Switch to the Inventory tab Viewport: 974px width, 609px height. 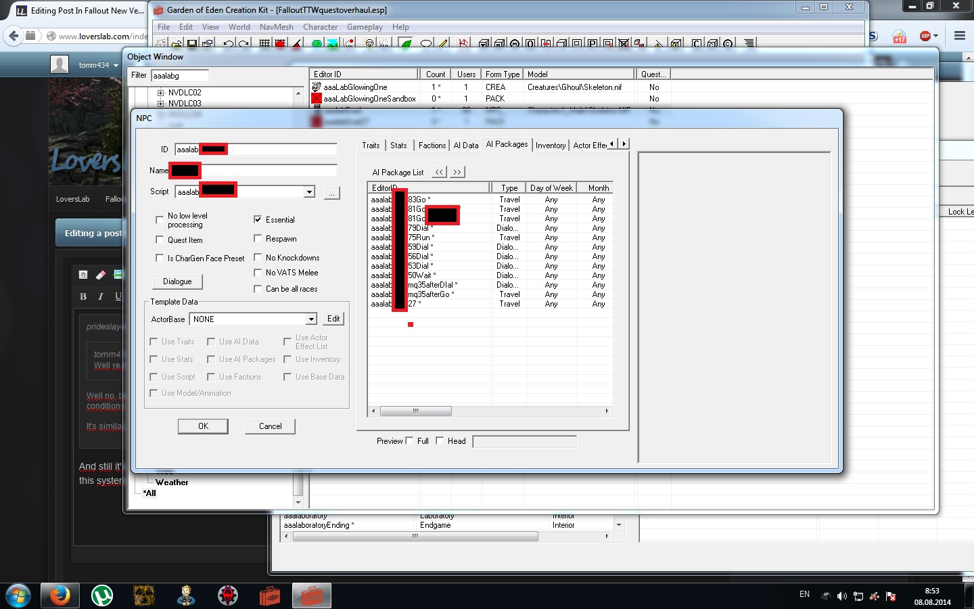[x=551, y=145]
